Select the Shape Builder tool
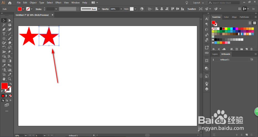258x137 pixels. (4, 56)
